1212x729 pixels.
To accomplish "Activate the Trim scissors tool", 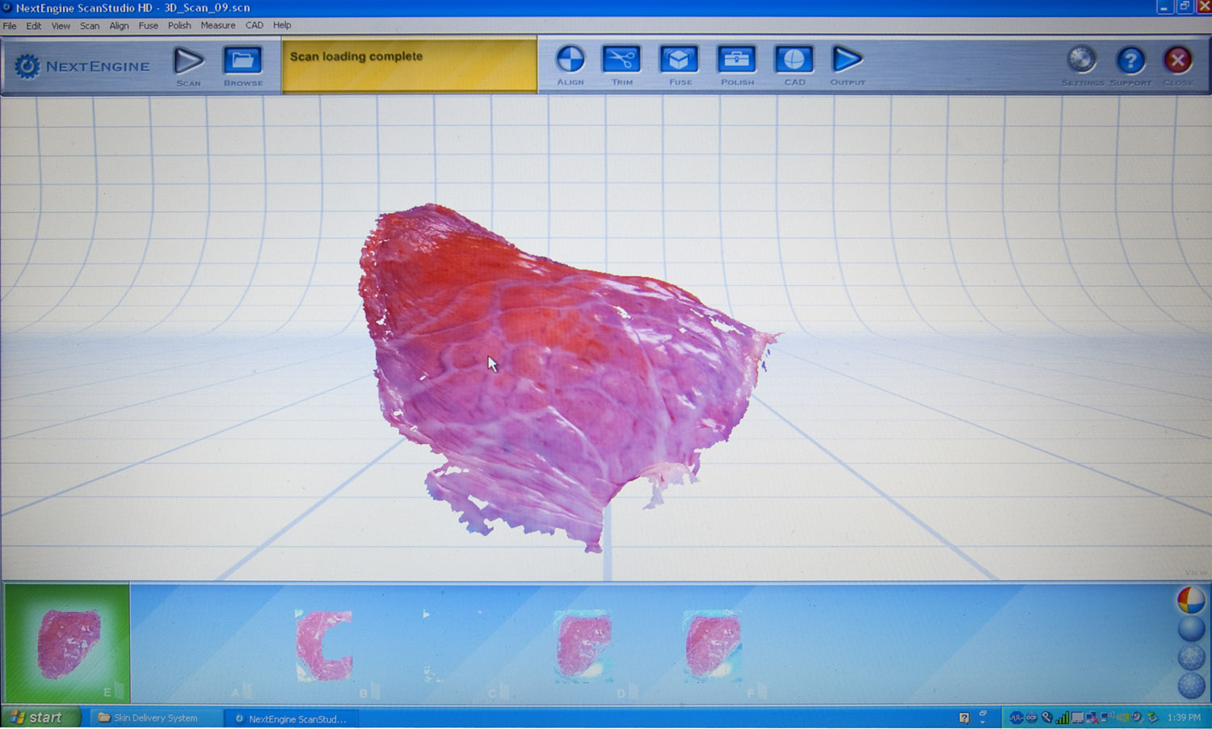I will [621, 61].
